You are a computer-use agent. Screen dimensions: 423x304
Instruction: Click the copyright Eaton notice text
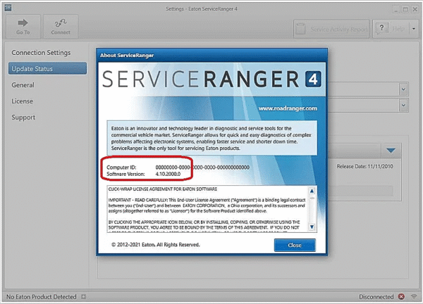156,245
